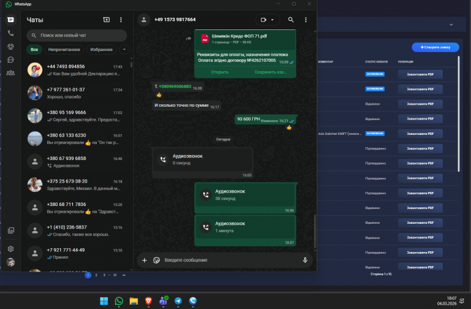Screen dimensions: 471x309
Task: Expand the call options dropdown arrow
Action: [x=272, y=20]
